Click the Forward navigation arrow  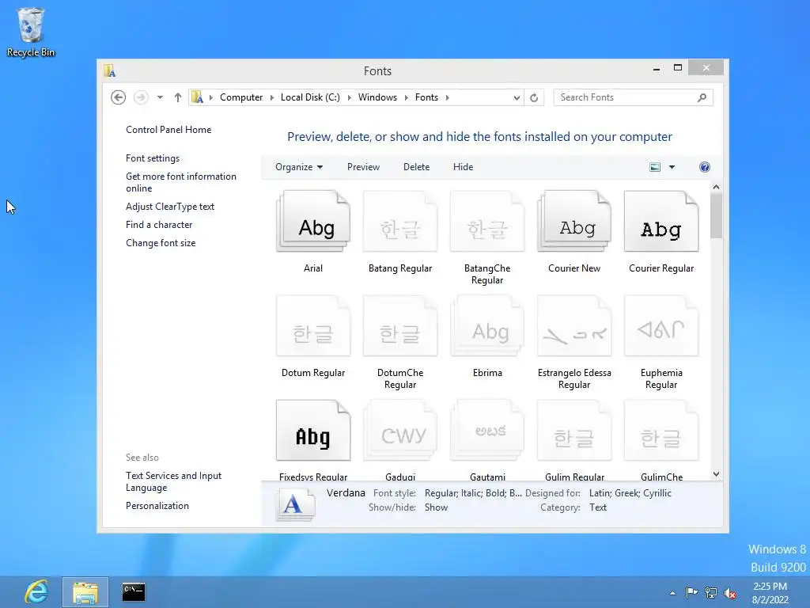click(141, 97)
